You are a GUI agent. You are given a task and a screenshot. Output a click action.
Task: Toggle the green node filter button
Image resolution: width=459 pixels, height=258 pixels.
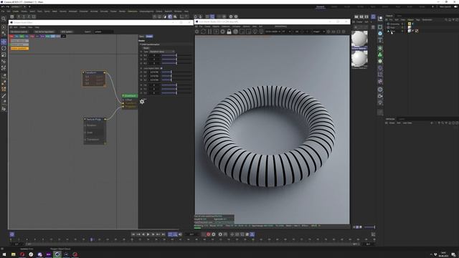[22, 37]
